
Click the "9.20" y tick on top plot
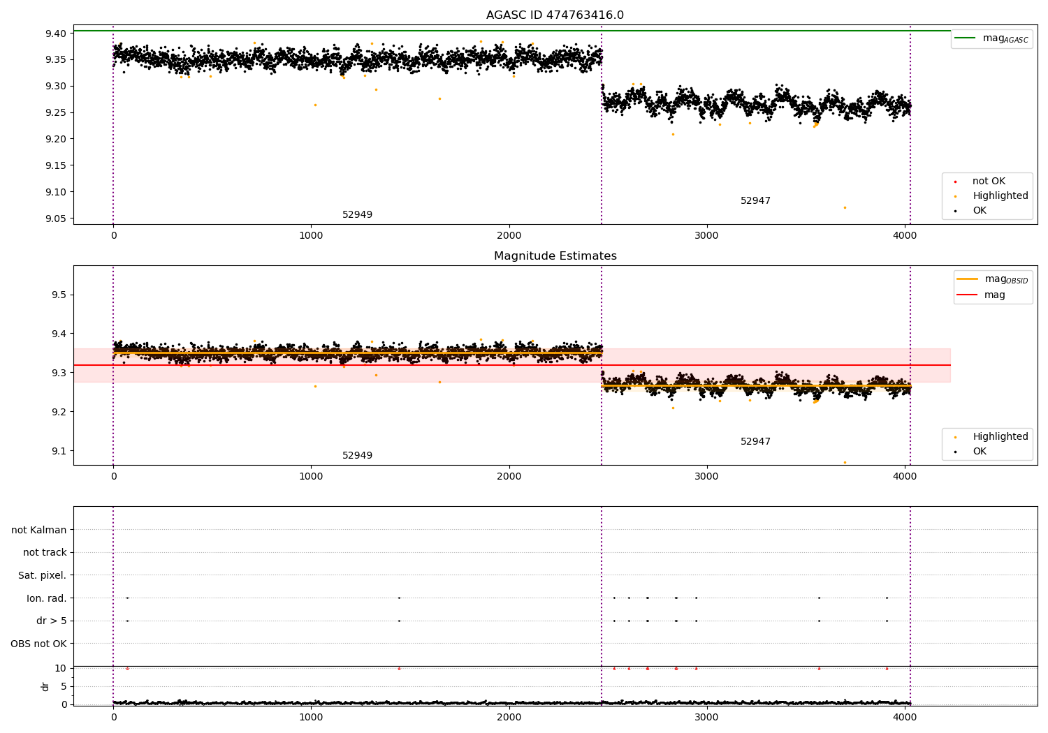56,140
